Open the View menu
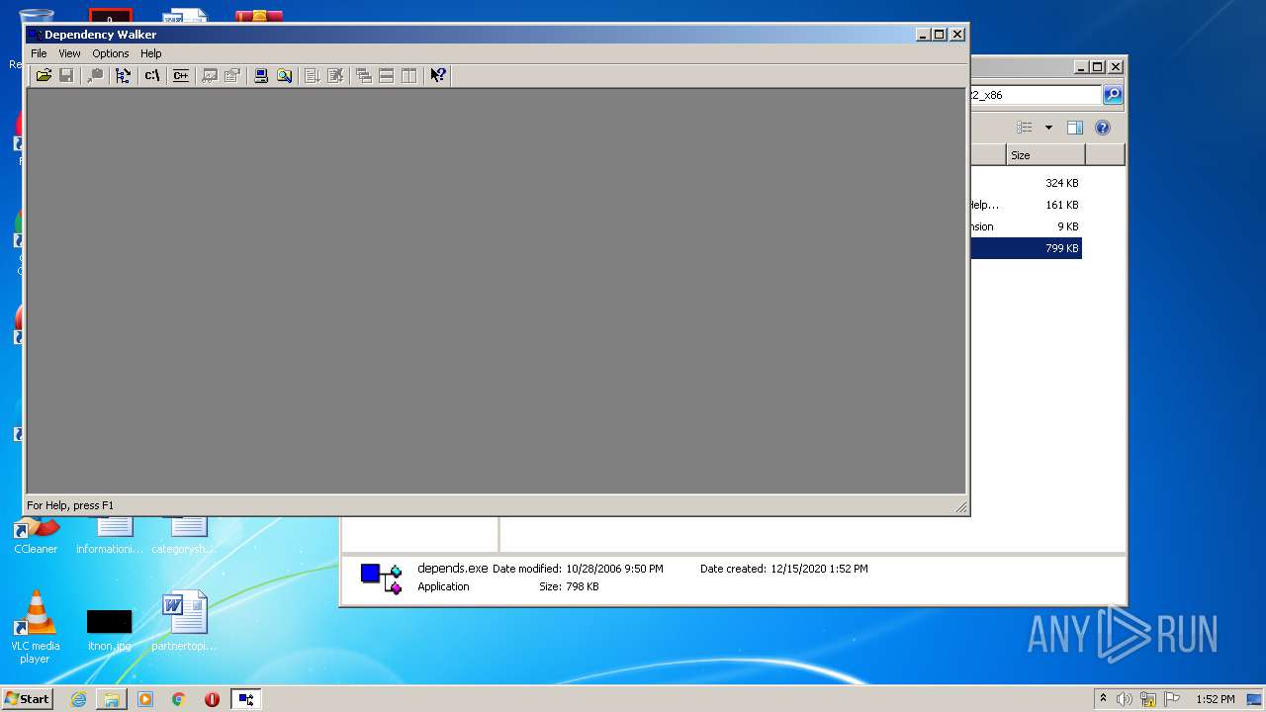This screenshot has height=712, width=1266. point(69,53)
